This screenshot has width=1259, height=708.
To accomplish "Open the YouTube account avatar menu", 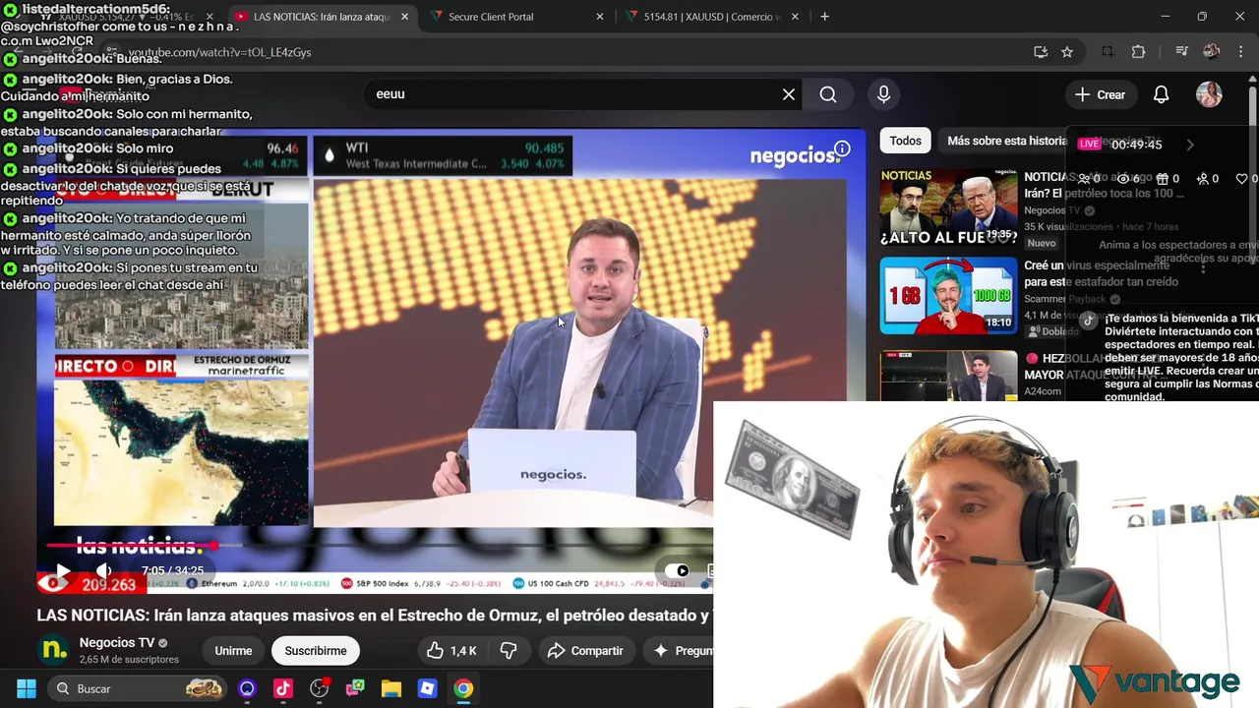I will point(1209,94).
